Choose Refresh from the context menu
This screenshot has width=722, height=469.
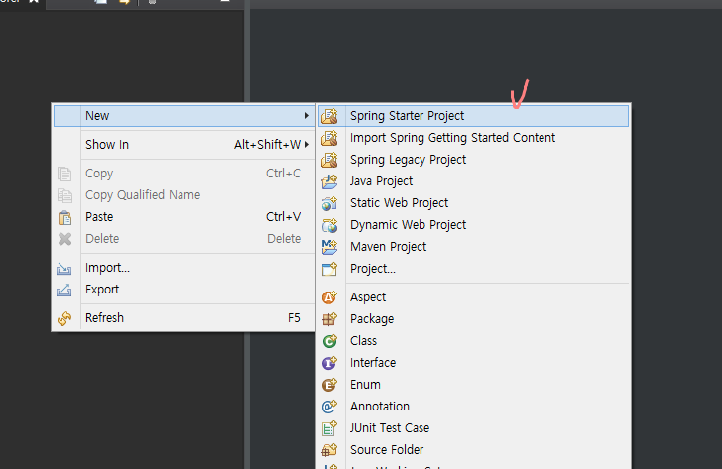(x=183, y=318)
